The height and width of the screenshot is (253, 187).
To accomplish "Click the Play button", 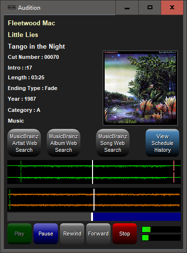I will point(19,234).
